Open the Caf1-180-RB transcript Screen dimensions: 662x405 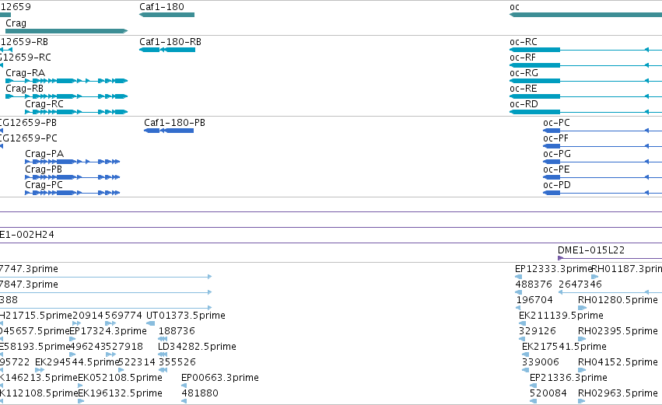167,50
